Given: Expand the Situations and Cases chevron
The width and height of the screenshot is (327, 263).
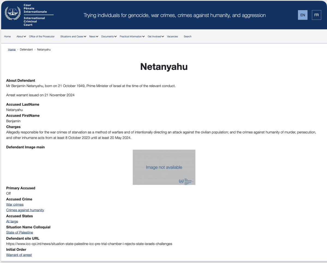Looking at the screenshot, I should click(x=85, y=37).
